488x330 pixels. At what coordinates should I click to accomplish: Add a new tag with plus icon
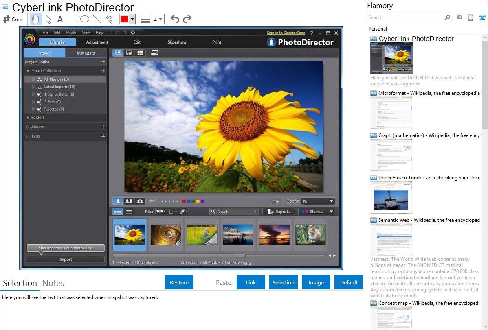coord(103,136)
